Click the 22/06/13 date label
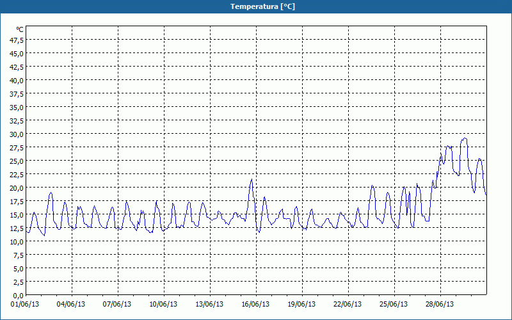The height and width of the screenshot is (320, 512). click(348, 305)
